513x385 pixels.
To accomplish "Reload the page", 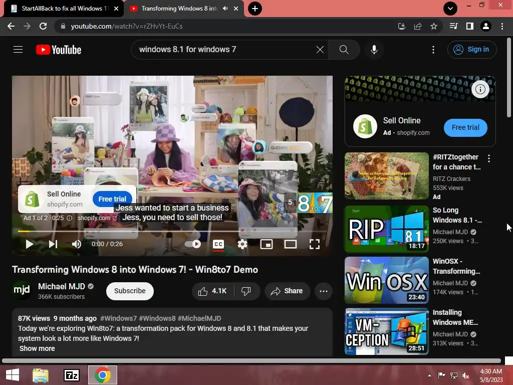I will (43, 26).
